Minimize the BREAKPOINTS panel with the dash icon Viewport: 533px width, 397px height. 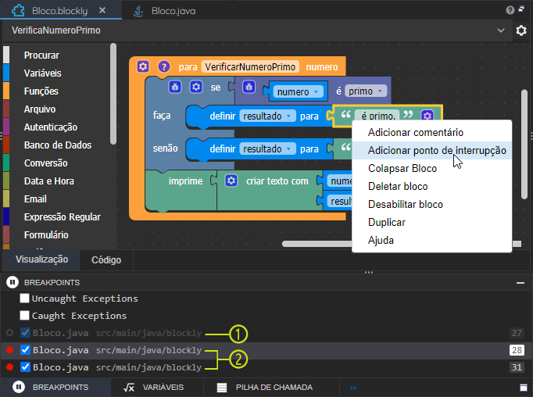tap(520, 282)
